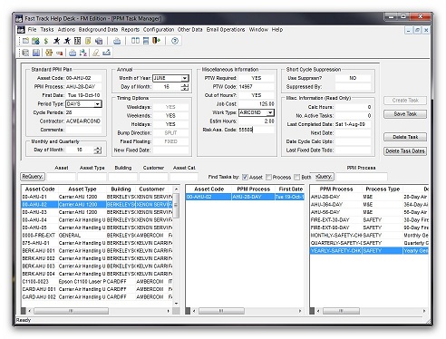Open the Tasks menu
This screenshot has height=339, width=446.
click(x=47, y=30)
